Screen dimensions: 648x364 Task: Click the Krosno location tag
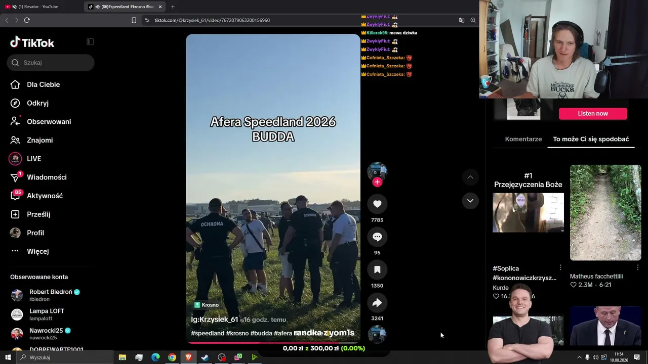(x=207, y=305)
